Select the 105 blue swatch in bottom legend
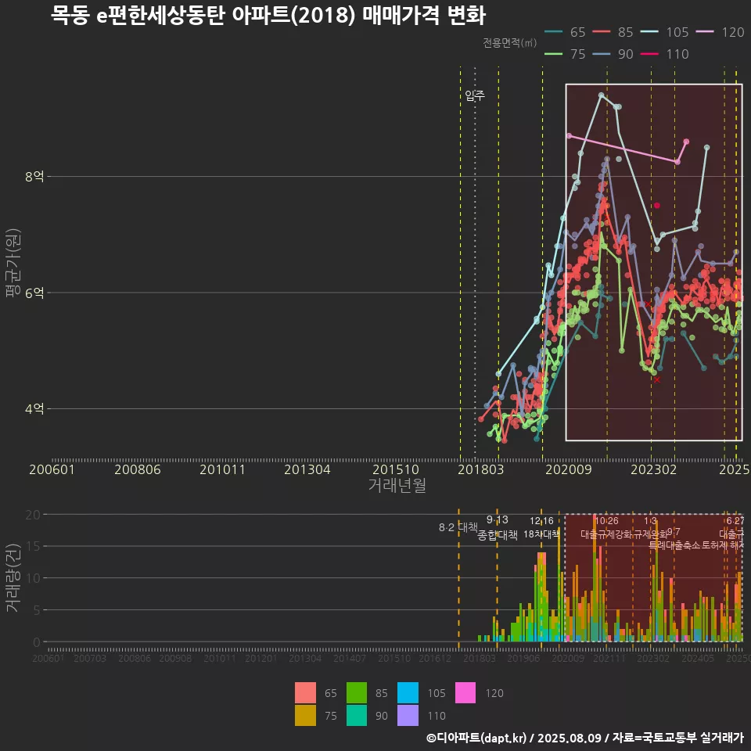 408,692
